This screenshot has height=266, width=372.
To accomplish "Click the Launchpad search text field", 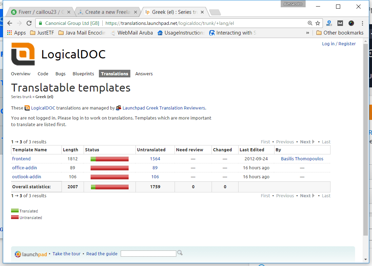I will click(x=148, y=254).
